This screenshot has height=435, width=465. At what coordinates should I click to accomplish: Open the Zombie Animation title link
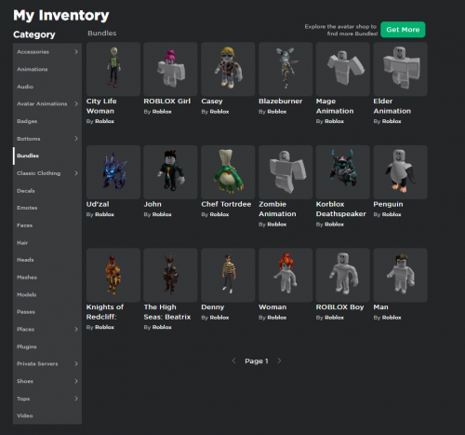pyautogui.click(x=277, y=209)
